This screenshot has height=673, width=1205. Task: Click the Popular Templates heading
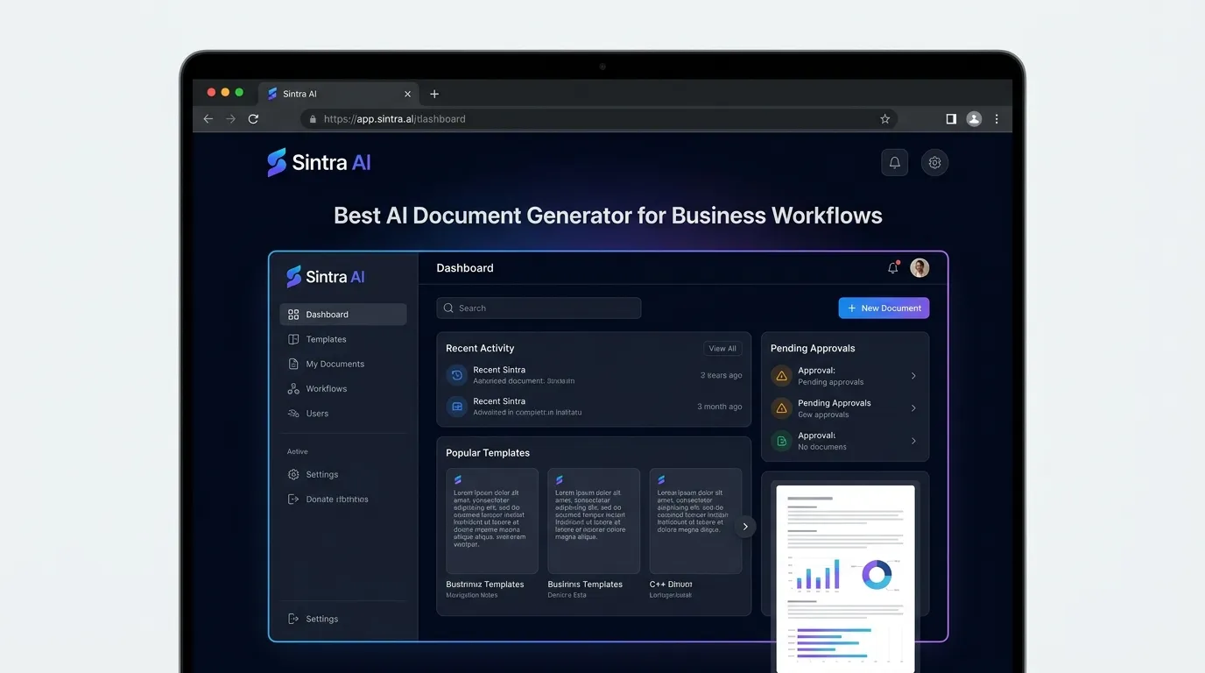[488, 453]
